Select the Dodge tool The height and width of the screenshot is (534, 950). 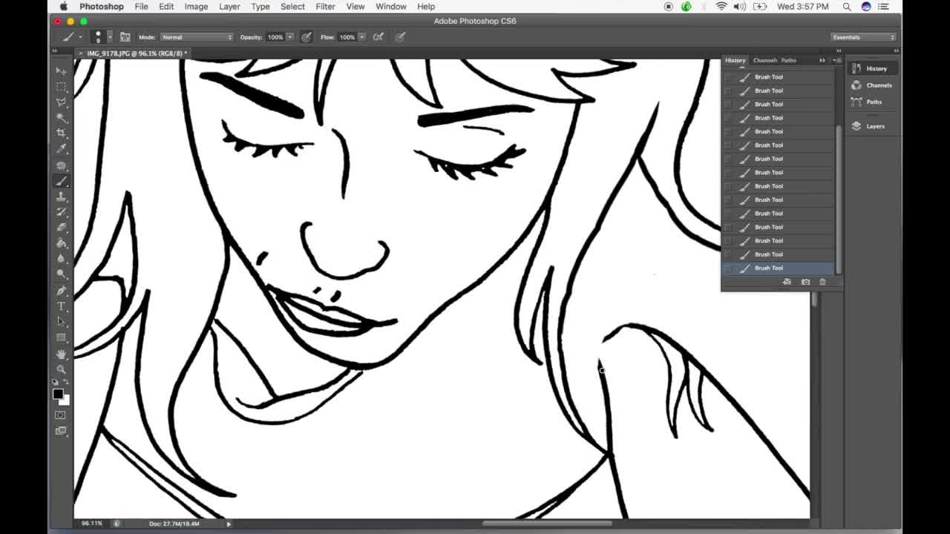point(62,274)
